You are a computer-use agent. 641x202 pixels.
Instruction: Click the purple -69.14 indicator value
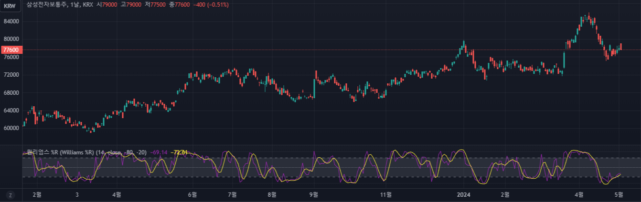(159, 152)
